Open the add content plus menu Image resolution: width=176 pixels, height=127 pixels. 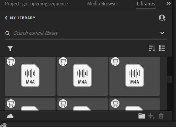tap(151, 116)
